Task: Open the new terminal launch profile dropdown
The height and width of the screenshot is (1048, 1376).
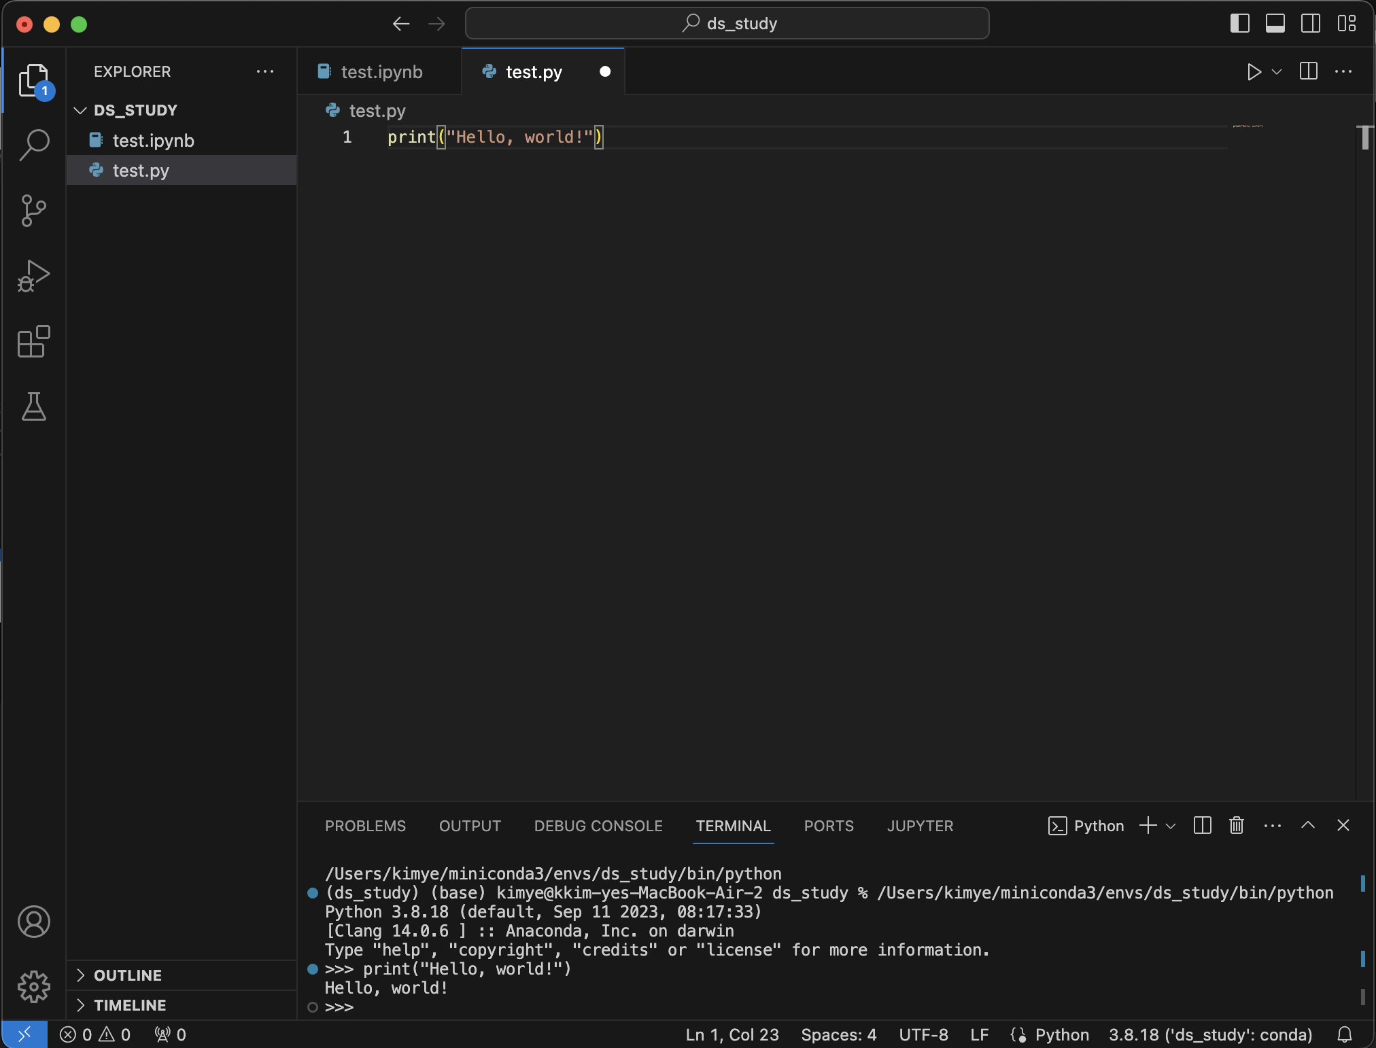Action: pos(1171,826)
